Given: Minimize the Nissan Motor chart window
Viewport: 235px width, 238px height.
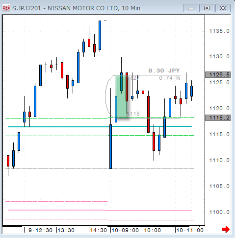Looking at the screenshot, I should coord(190,8).
